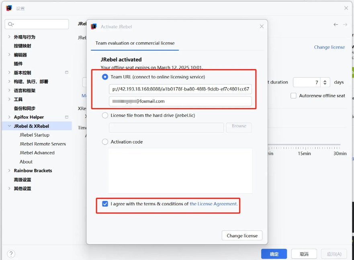
Task: Choose License file from hard drive option
Action: pyautogui.click(x=105, y=115)
